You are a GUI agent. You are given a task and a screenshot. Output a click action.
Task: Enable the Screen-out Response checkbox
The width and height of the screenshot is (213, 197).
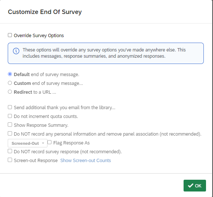click(10, 160)
